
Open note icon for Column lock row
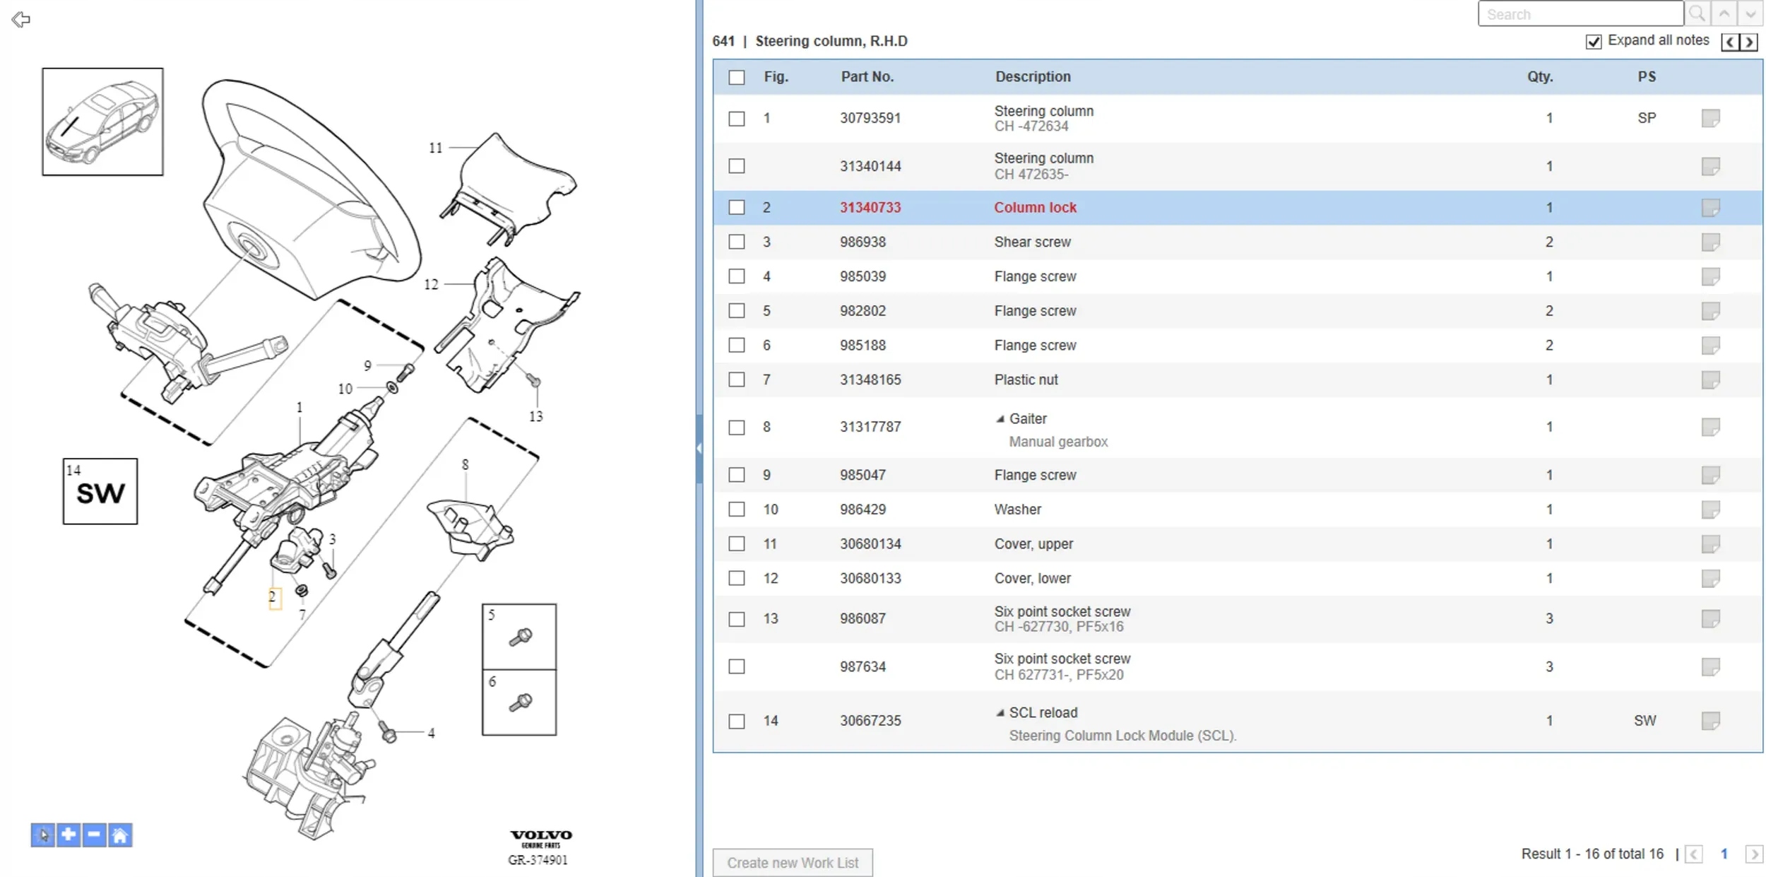(x=1710, y=208)
